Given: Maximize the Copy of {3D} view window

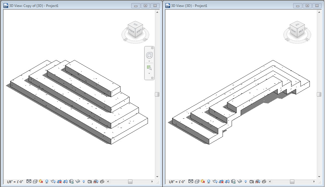Looking at the screenshot, I should (x=145, y=6).
